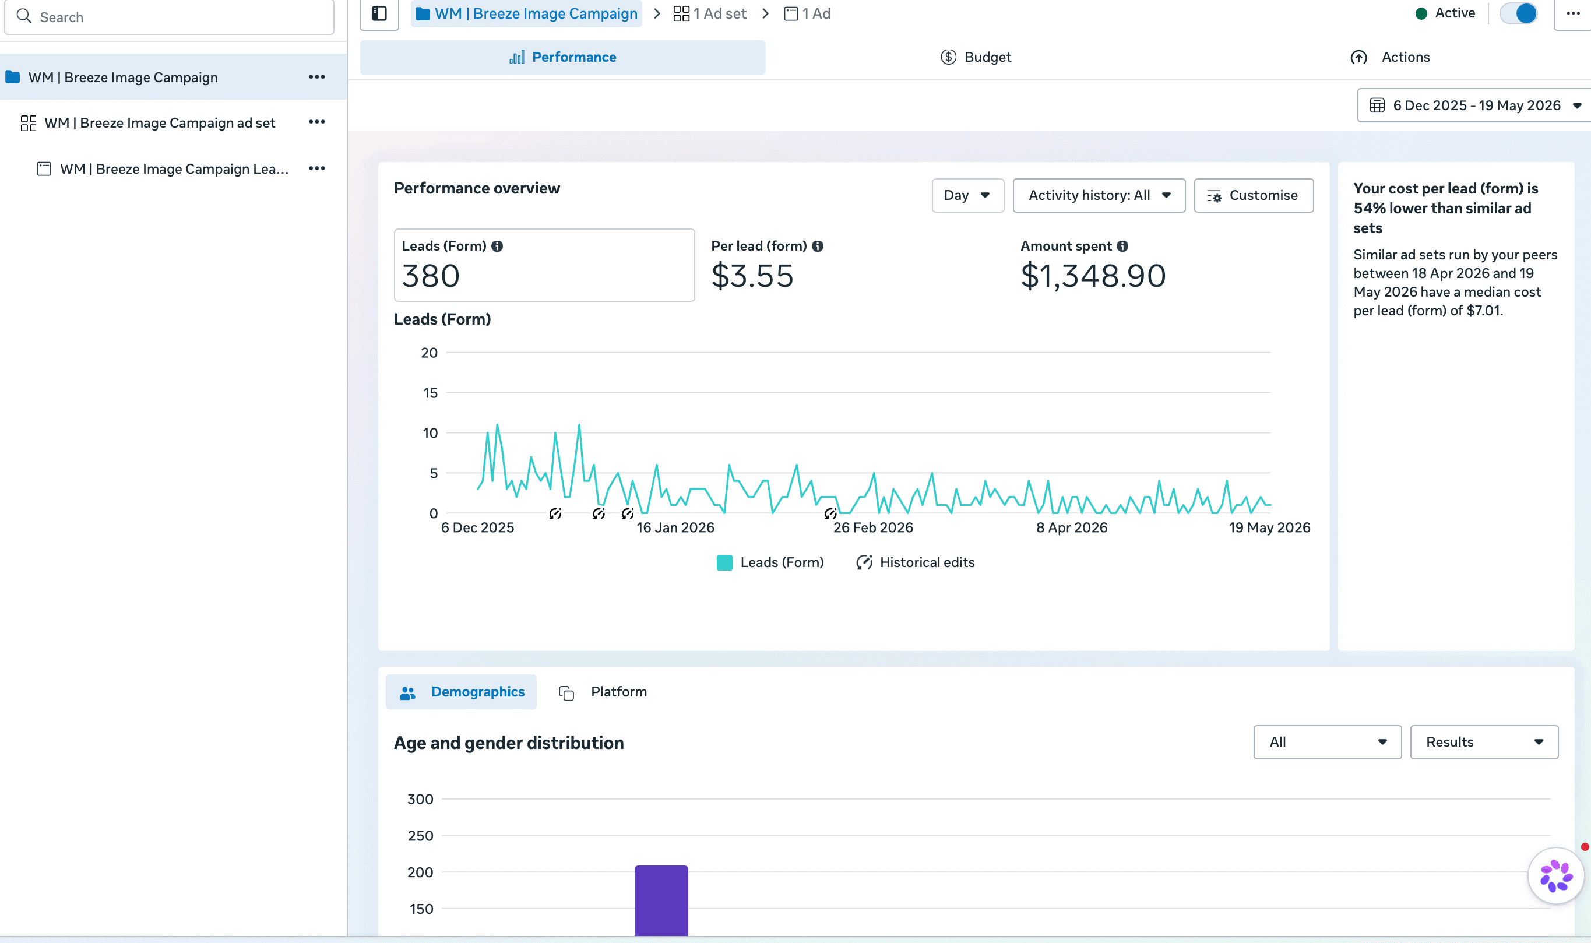This screenshot has width=1591, height=943.
Task: Open more options for WM | Breeze Image Campaign
Action: coord(316,77)
